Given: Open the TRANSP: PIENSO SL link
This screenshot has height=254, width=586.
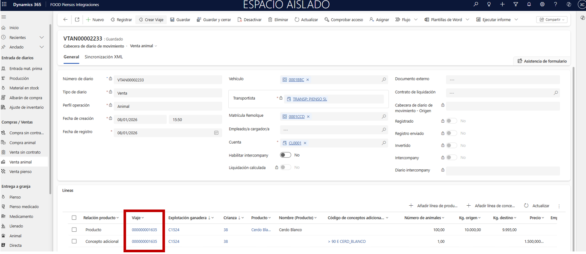Looking at the screenshot, I should point(309,99).
